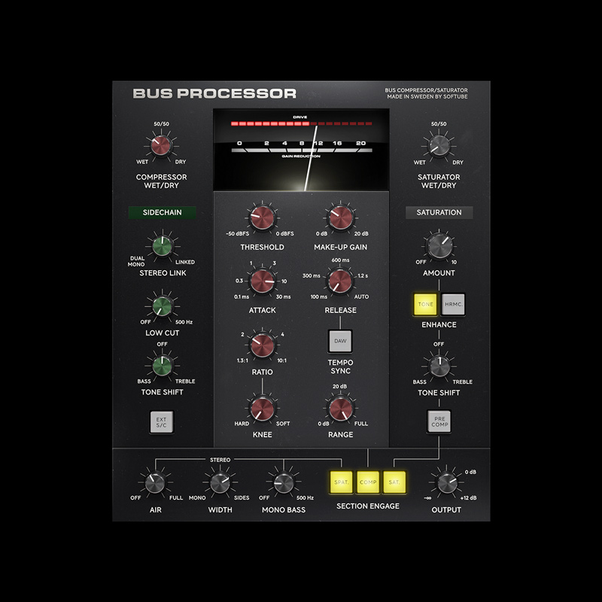Click the Compressor Wet/Dry knob
Screen dimensions: 602x602
pos(161,144)
